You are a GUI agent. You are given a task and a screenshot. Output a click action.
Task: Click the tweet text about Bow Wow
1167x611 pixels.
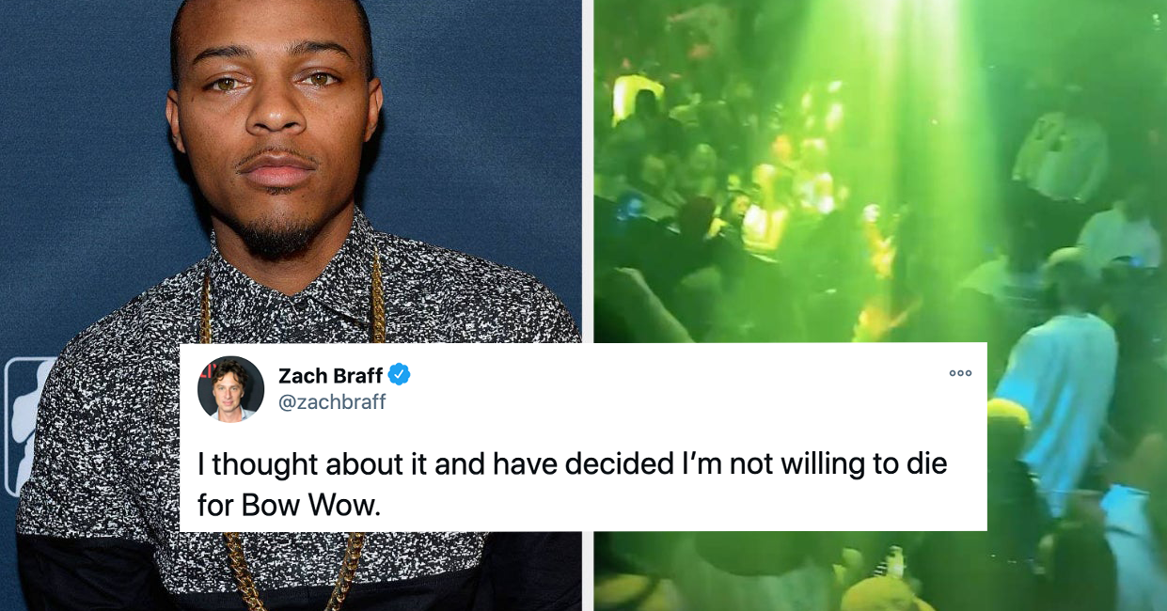click(572, 483)
